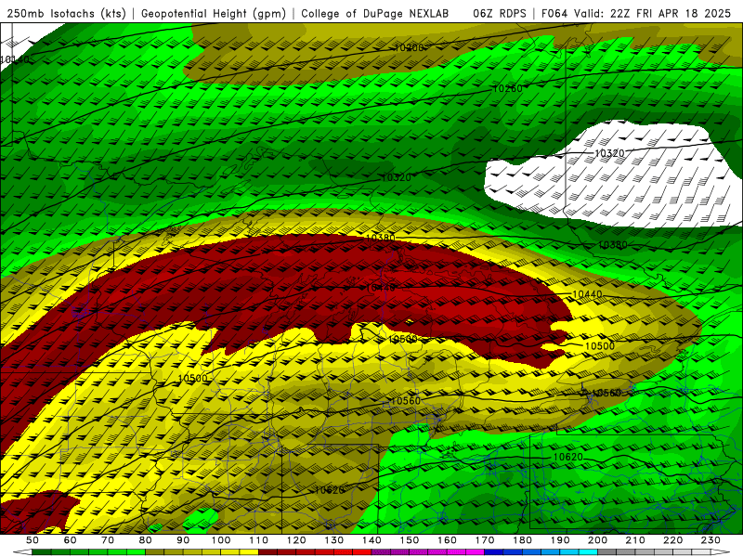
Task: Click the 160 value on the color scale
Action: 447,540
